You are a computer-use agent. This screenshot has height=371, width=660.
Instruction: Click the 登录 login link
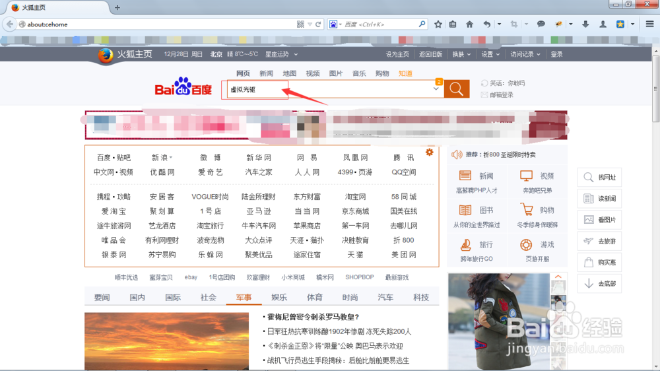pyautogui.click(x=557, y=54)
